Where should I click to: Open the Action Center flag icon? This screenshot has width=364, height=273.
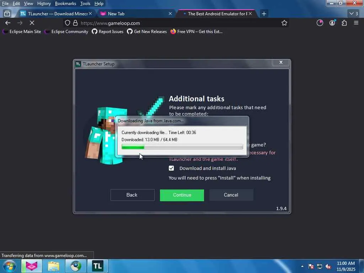311,266
